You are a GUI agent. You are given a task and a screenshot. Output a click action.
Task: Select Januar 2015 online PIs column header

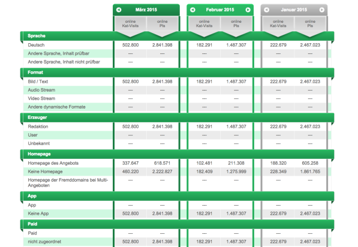(310, 24)
